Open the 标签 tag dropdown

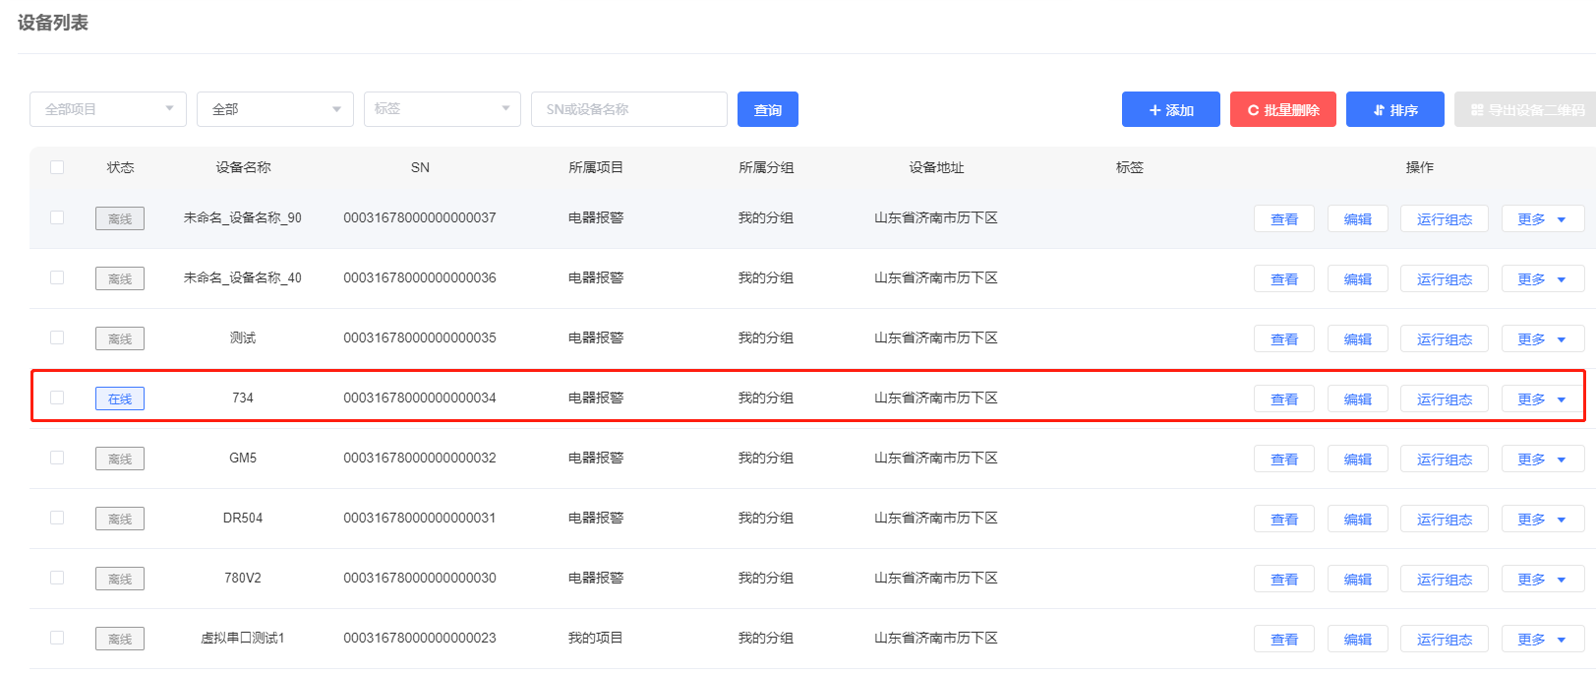(x=443, y=109)
